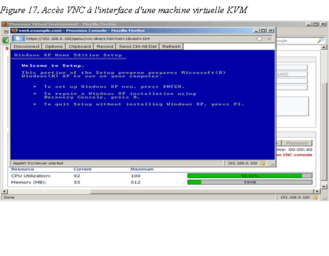The height and width of the screenshot is (256, 329).
Task: Send Ctrl-Alt-Del to the virtual machine
Action: (137, 46)
